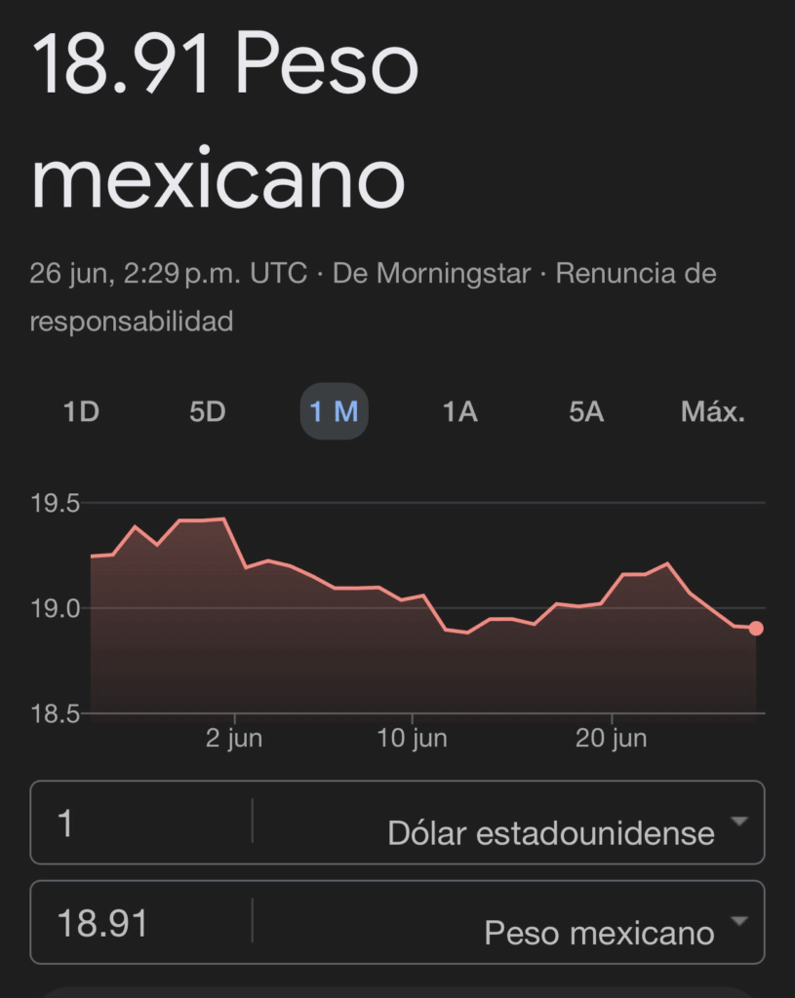Click the 19.5 axis value label

(x=55, y=504)
